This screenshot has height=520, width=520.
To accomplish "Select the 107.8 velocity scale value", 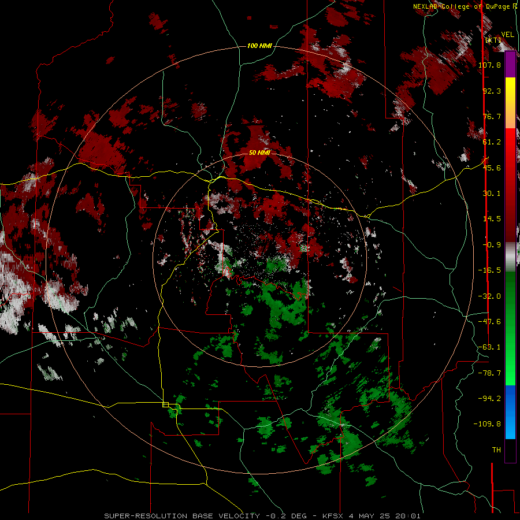I will pyautogui.click(x=489, y=65).
